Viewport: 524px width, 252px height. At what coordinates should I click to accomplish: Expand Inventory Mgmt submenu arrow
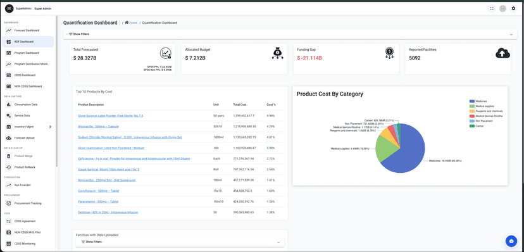[x=51, y=127]
